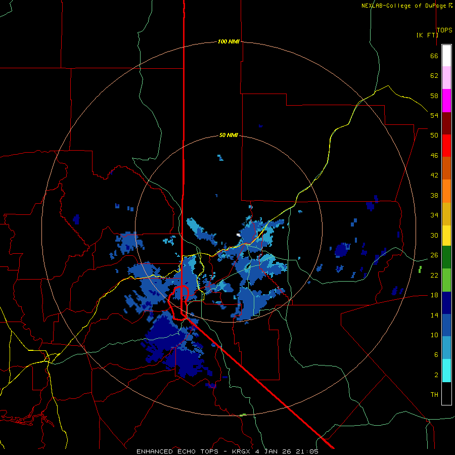Click the '50 NMI' range ring label
The width and height of the screenshot is (455, 455).
pyautogui.click(x=229, y=135)
